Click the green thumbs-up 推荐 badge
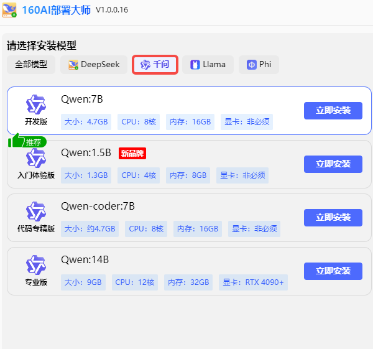 [x=27, y=141]
